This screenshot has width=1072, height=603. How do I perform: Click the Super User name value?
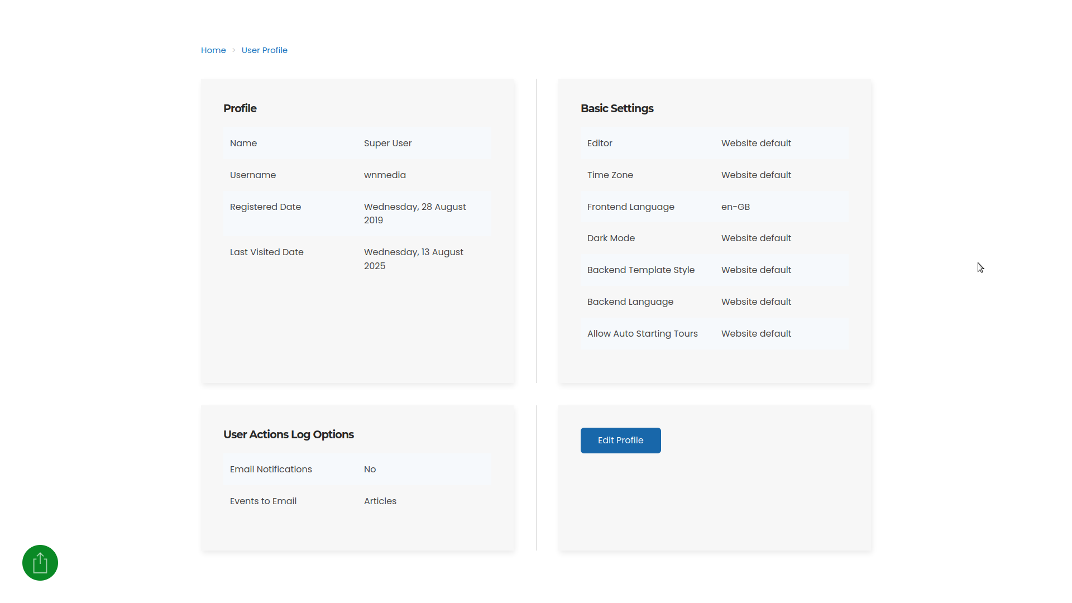click(387, 143)
